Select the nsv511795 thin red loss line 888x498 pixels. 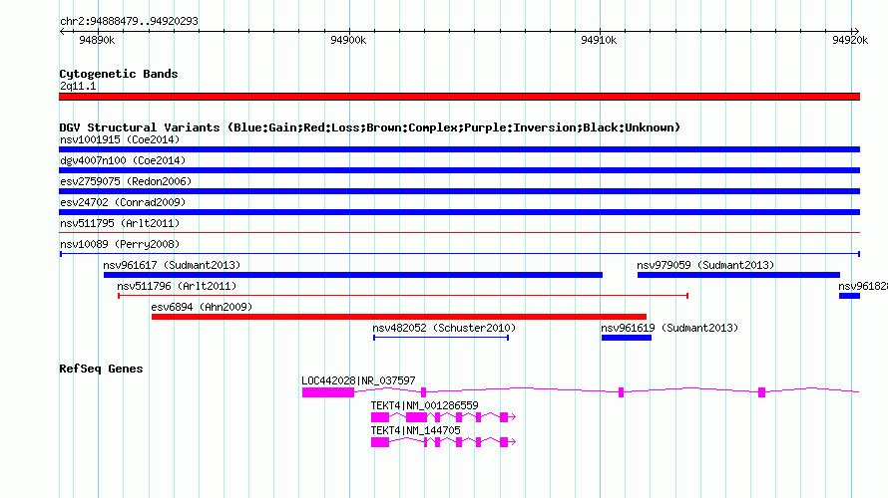point(459,232)
